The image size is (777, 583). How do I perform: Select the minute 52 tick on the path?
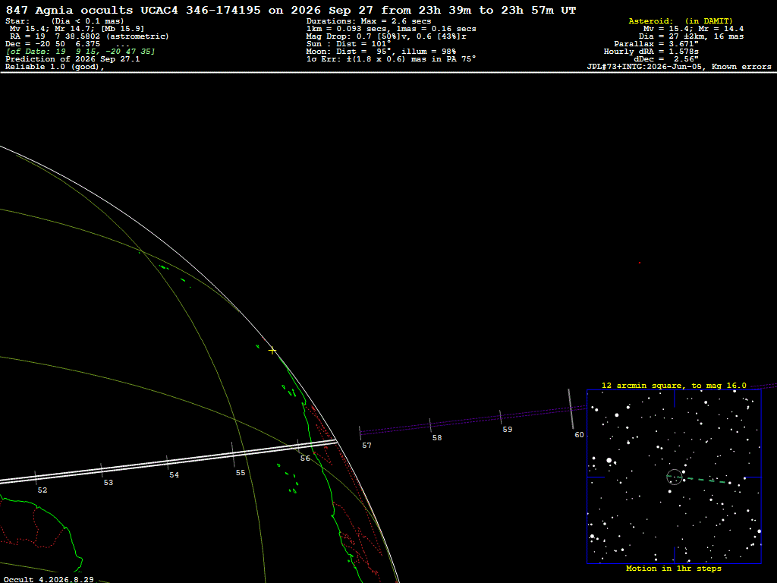(36, 478)
